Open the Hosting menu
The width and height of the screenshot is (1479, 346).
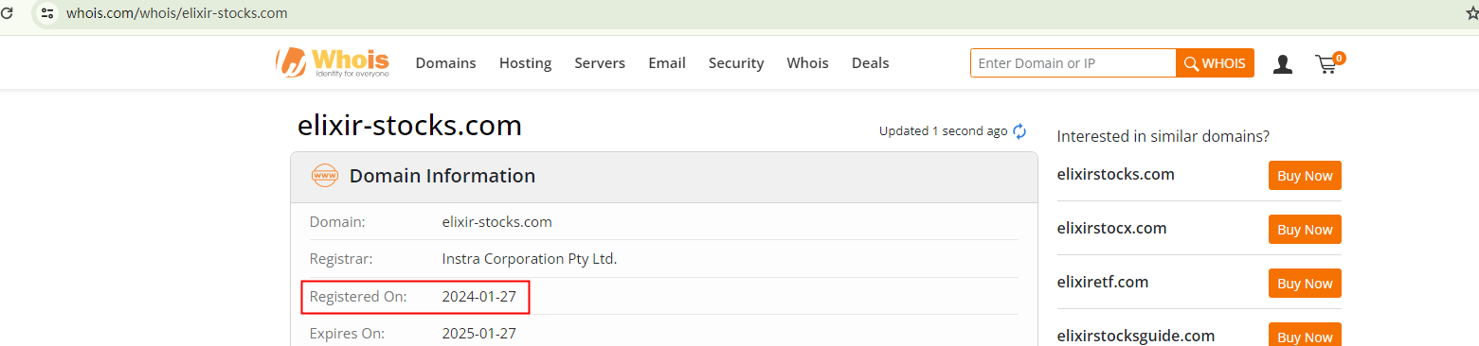click(x=525, y=63)
